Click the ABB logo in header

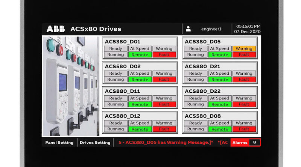(x=55, y=29)
